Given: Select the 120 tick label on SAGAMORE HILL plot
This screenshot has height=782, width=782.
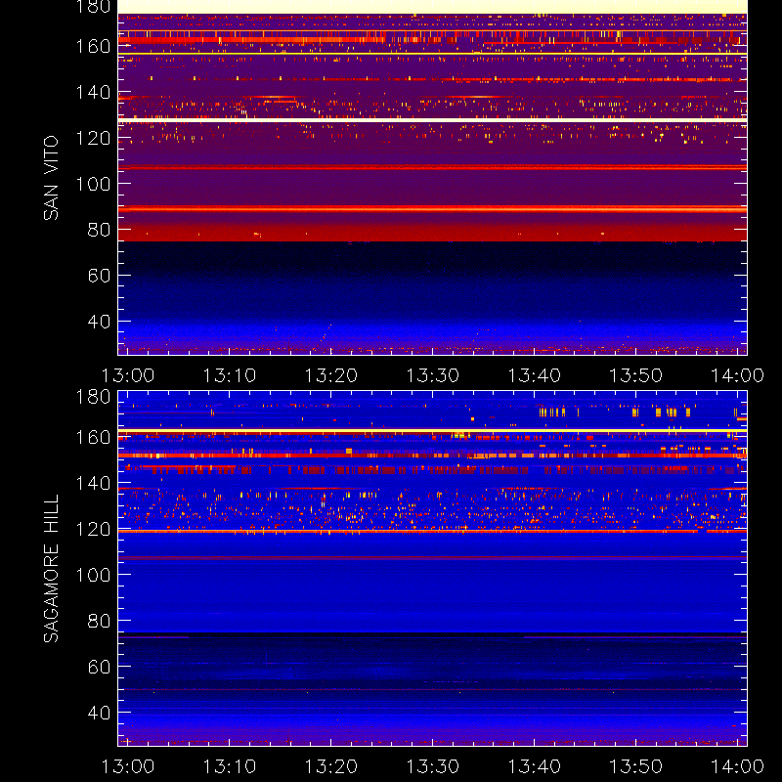Looking at the screenshot, I should pyautogui.click(x=93, y=529).
